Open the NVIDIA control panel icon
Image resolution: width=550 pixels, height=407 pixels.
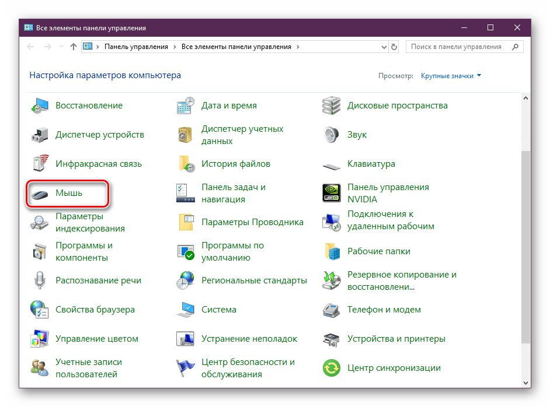tap(332, 193)
